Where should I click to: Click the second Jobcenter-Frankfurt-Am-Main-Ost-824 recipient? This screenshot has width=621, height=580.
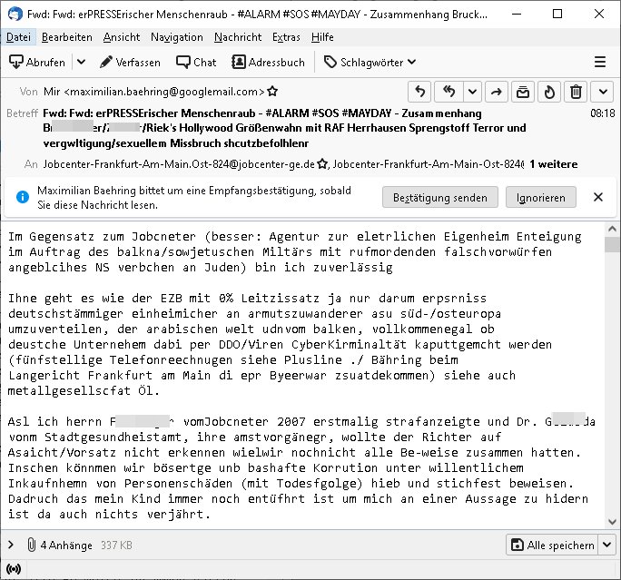click(x=429, y=164)
